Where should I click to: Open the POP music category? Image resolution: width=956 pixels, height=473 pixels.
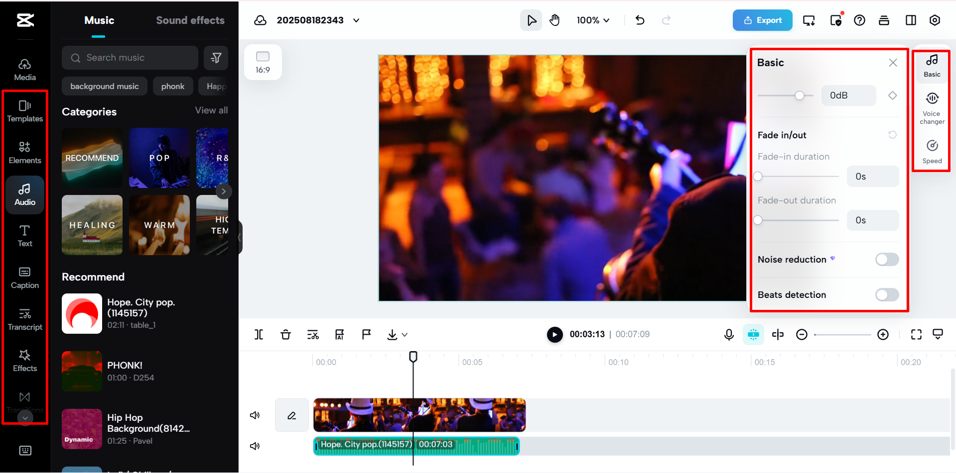click(159, 158)
